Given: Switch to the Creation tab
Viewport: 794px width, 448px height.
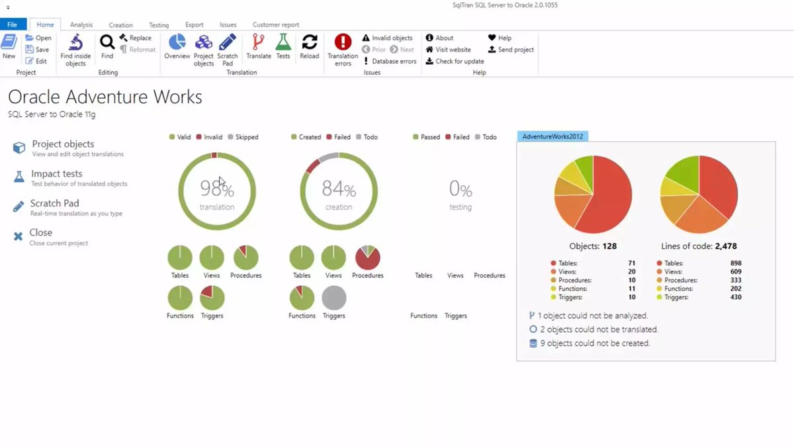Looking at the screenshot, I should [x=120, y=25].
